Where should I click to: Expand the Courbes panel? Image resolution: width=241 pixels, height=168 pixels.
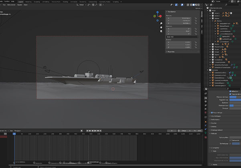pos(225,123)
